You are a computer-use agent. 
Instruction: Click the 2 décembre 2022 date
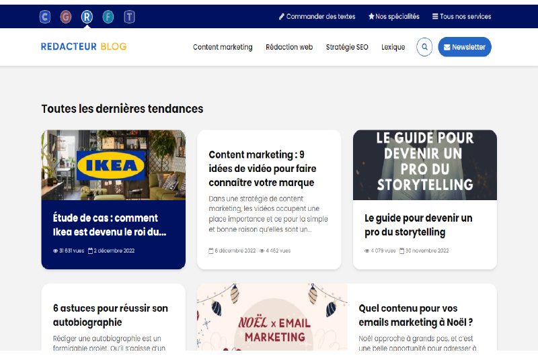[114, 251]
